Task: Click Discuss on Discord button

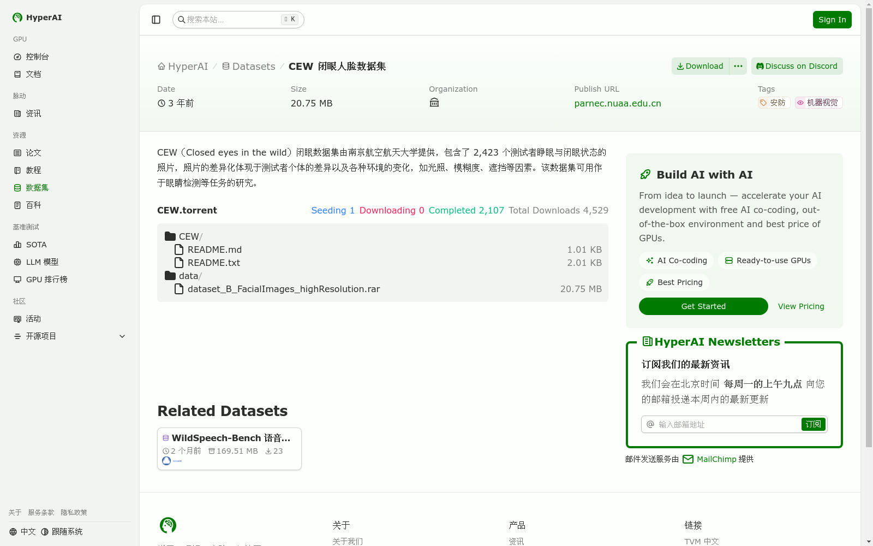Action: pyautogui.click(x=797, y=66)
